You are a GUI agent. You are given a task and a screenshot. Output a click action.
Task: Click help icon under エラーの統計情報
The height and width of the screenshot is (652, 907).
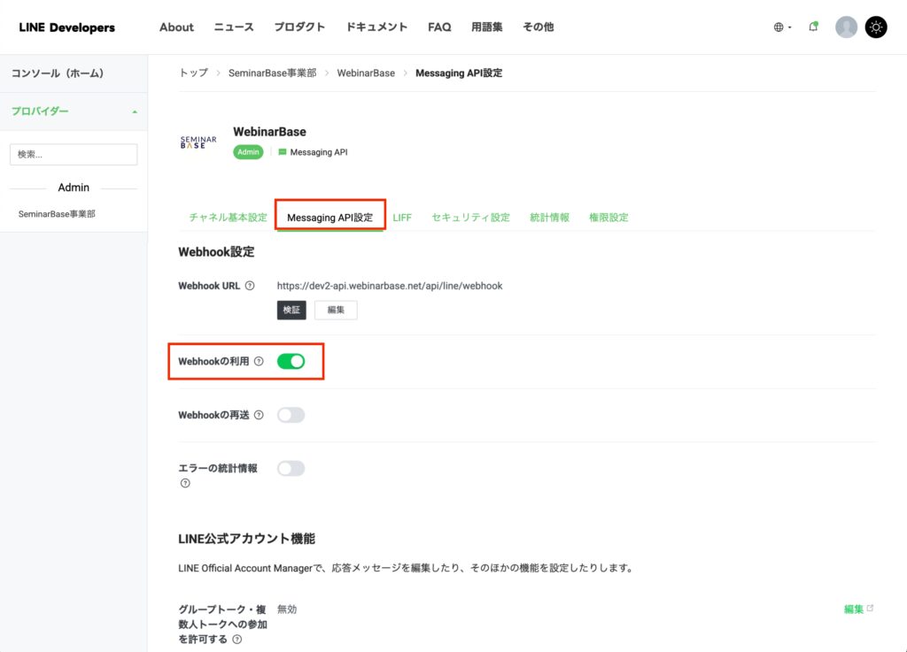click(x=185, y=483)
